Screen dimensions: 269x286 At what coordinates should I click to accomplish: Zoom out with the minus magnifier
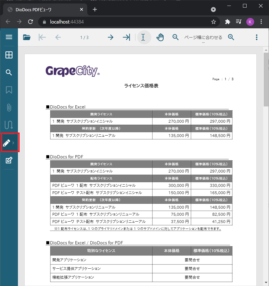point(176,37)
